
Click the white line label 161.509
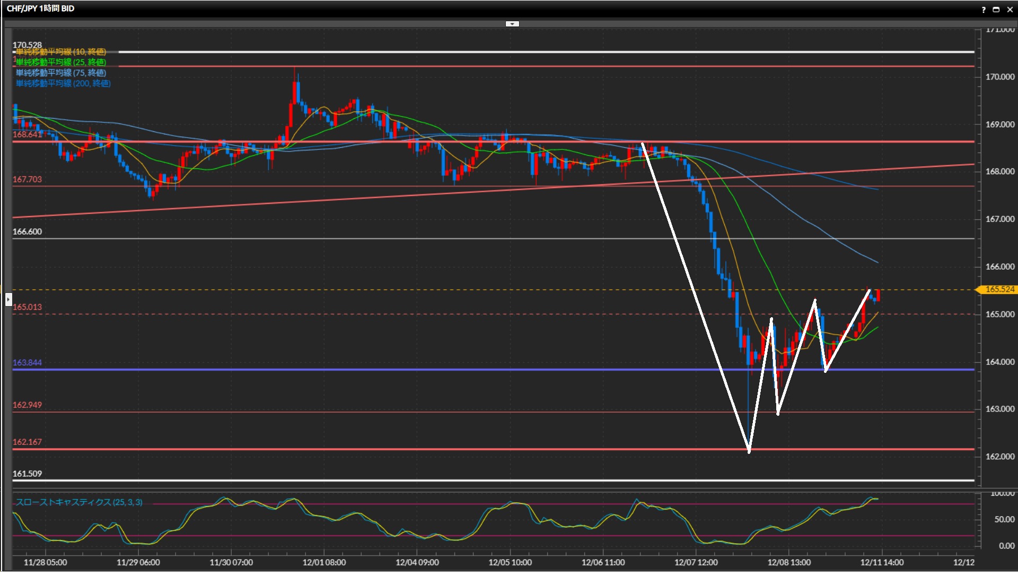27,473
